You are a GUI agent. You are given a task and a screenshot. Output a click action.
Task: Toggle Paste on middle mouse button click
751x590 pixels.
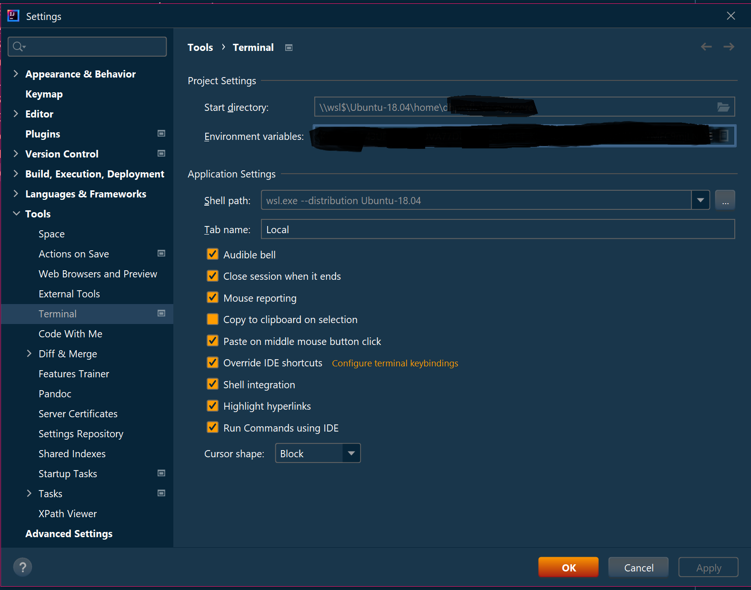pos(213,341)
